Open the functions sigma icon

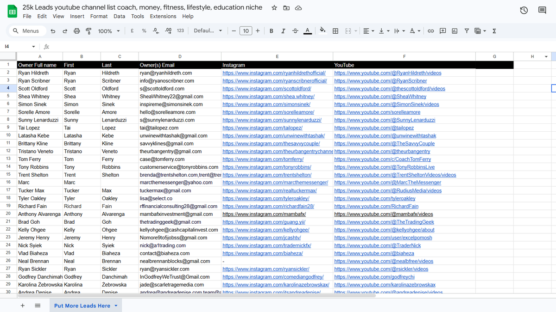[x=494, y=31]
